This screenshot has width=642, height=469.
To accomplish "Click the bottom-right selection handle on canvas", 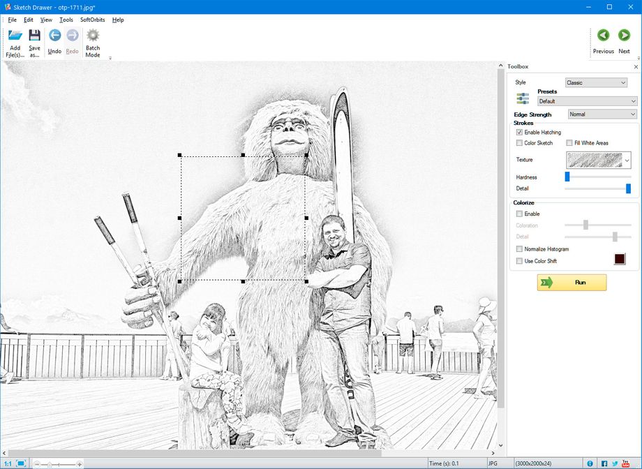I will coord(306,281).
